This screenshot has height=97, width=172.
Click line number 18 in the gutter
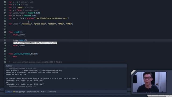coord(5,24)
